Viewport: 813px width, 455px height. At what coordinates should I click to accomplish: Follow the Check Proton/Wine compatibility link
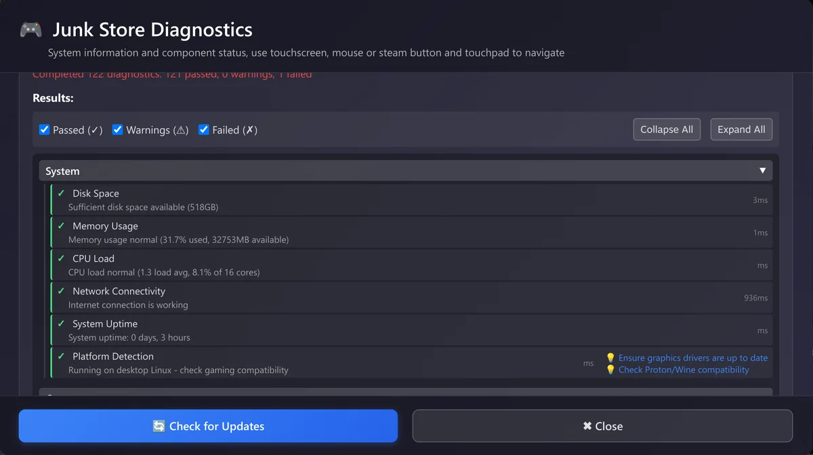click(684, 370)
